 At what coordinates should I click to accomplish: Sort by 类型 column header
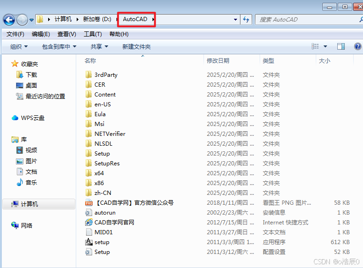pyautogui.click(x=269, y=61)
